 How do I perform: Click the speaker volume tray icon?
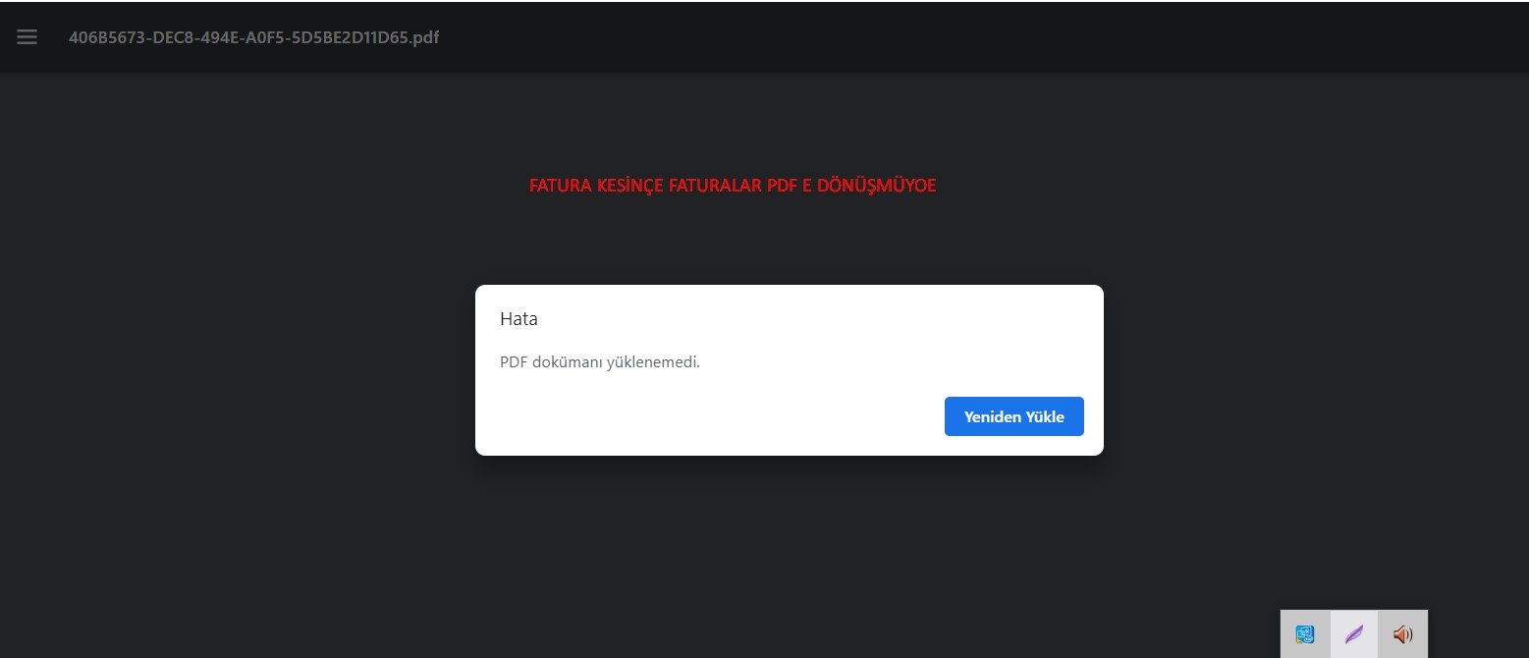pyautogui.click(x=1402, y=634)
